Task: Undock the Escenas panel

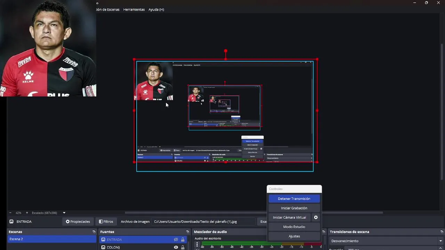Action: pyautogui.click(x=94, y=232)
